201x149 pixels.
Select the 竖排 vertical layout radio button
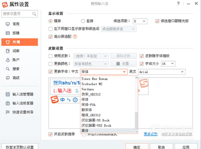(x=83, y=21)
